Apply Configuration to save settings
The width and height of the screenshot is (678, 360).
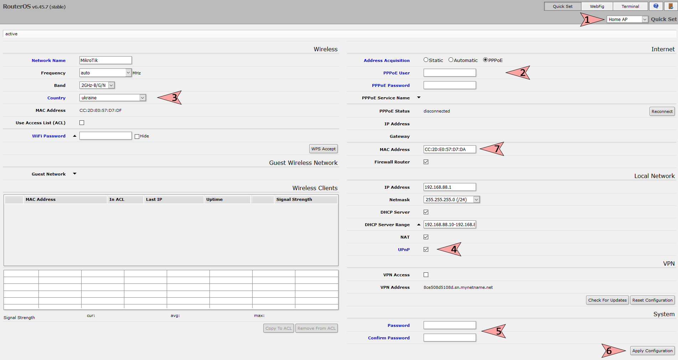(x=652, y=350)
